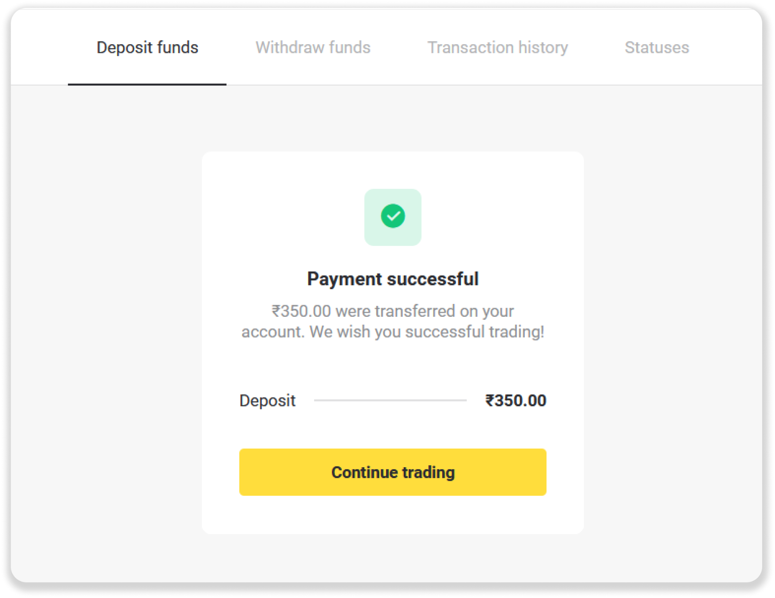The width and height of the screenshot is (775, 598).
Task: Click the Deposit row label
Action: 268,401
